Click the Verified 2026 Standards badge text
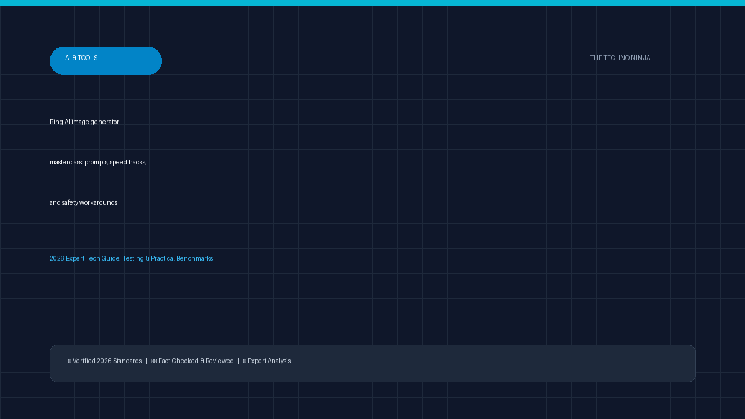This screenshot has height=419, width=745. pos(107,361)
